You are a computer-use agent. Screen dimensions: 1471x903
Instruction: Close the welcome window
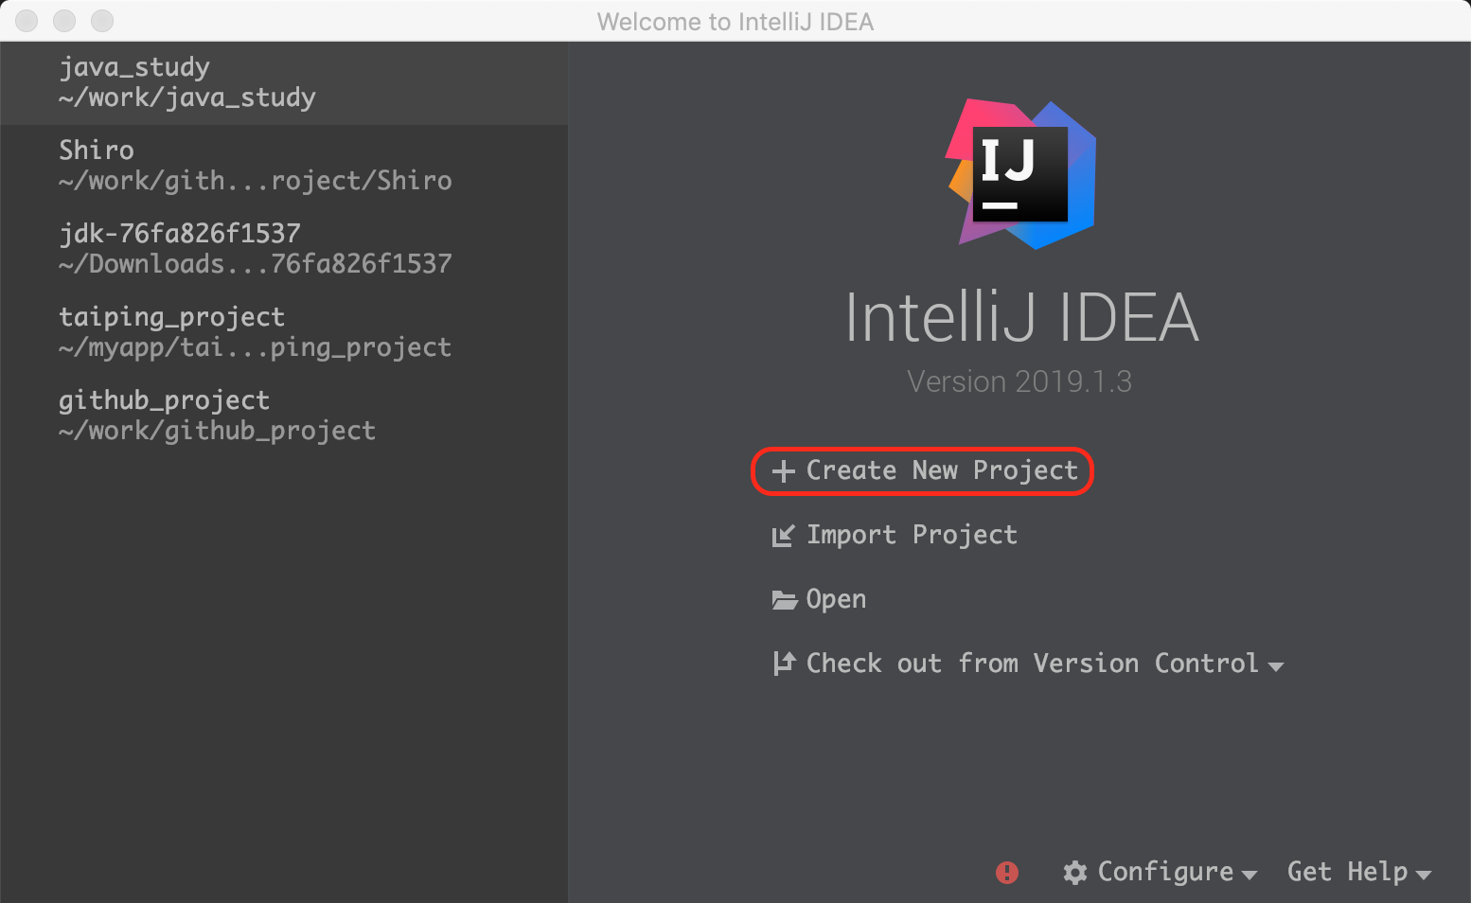pyautogui.click(x=27, y=21)
